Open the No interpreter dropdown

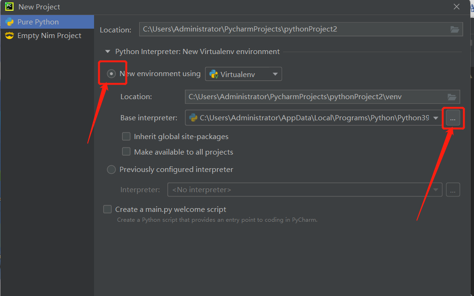pyautogui.click(x=305, y=190)
